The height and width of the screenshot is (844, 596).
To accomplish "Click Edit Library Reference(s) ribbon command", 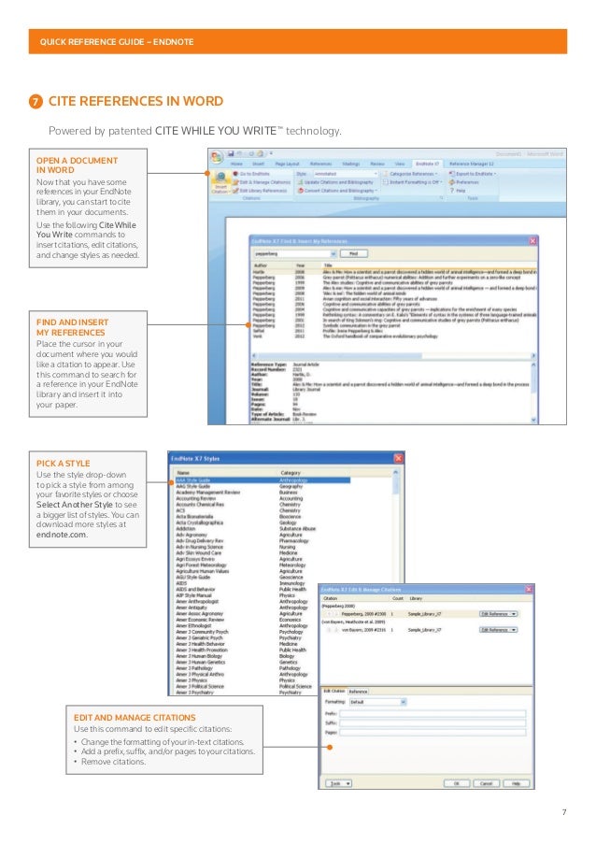I will click(260, 190).
